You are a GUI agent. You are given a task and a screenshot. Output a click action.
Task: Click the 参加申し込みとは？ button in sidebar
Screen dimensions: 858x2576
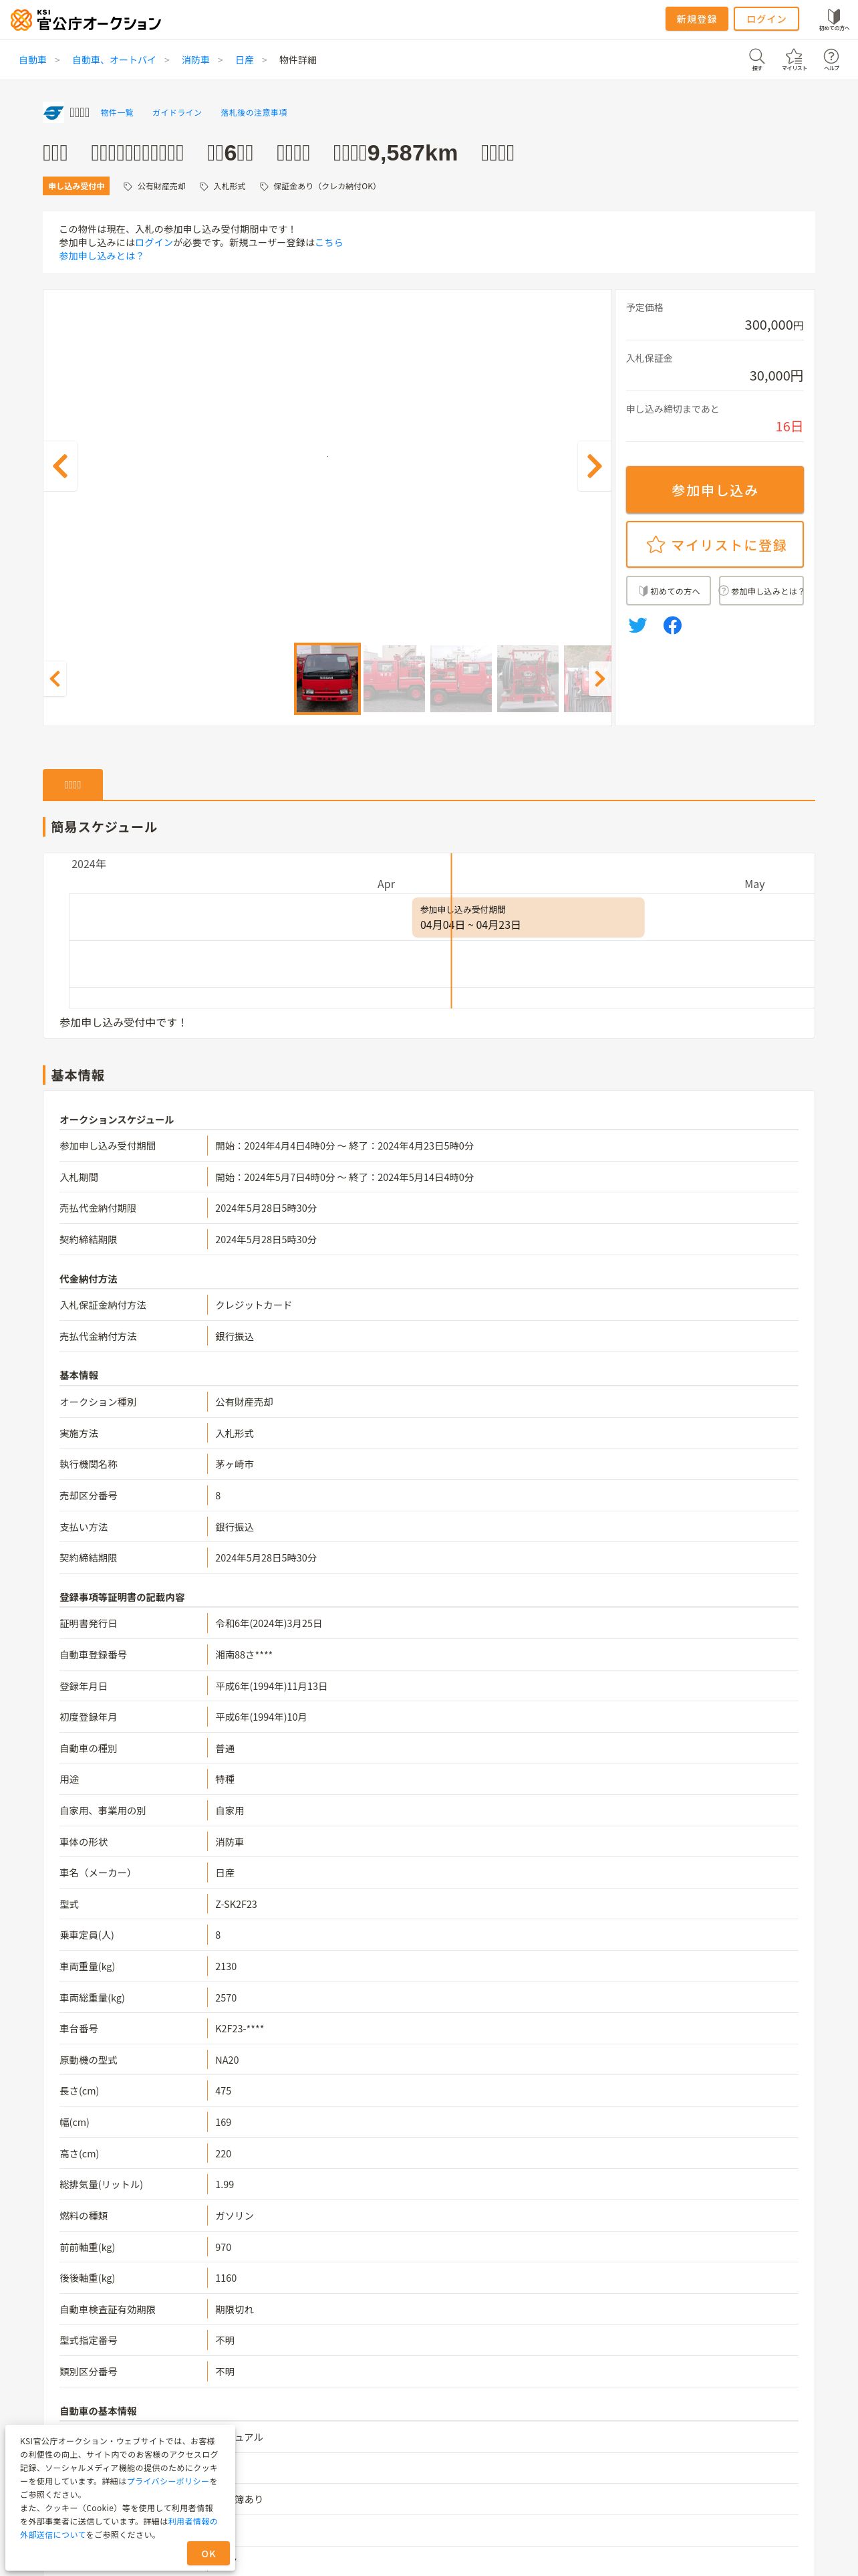click(761, 591)
